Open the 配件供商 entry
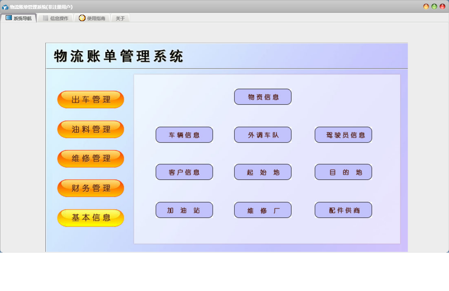 (x=343, y=210)
